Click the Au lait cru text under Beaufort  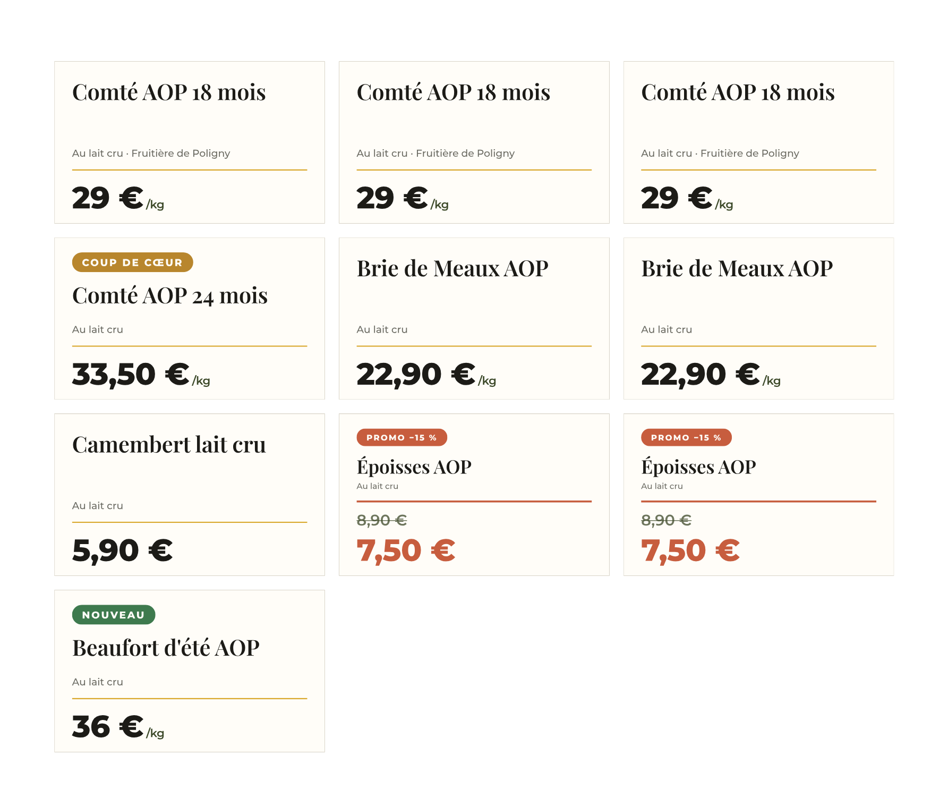coord(98,682)
